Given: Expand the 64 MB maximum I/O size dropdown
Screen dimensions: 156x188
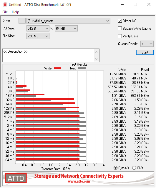Looking at the screenshot, I should (x=66, y=29).
